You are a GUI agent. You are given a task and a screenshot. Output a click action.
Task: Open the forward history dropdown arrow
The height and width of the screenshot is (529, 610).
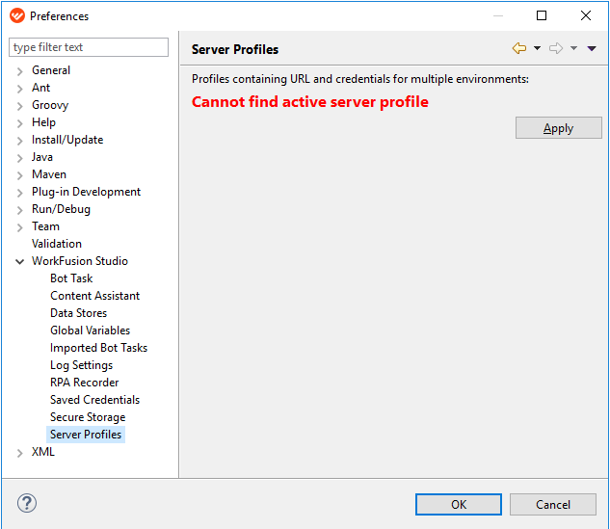coord(573,48)
